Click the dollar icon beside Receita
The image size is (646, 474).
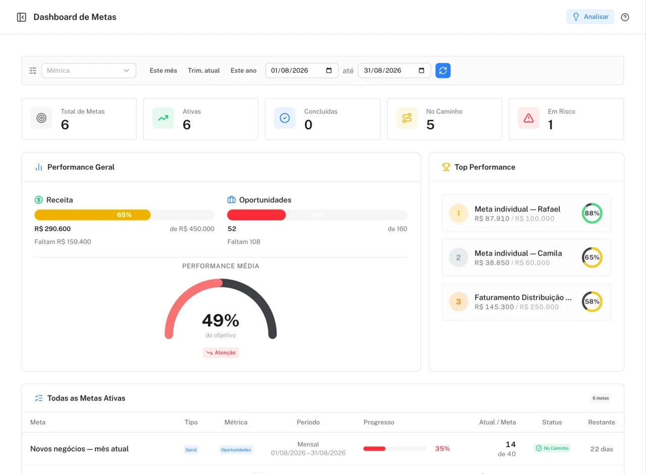pyautogui.click(x=38, y=200)
